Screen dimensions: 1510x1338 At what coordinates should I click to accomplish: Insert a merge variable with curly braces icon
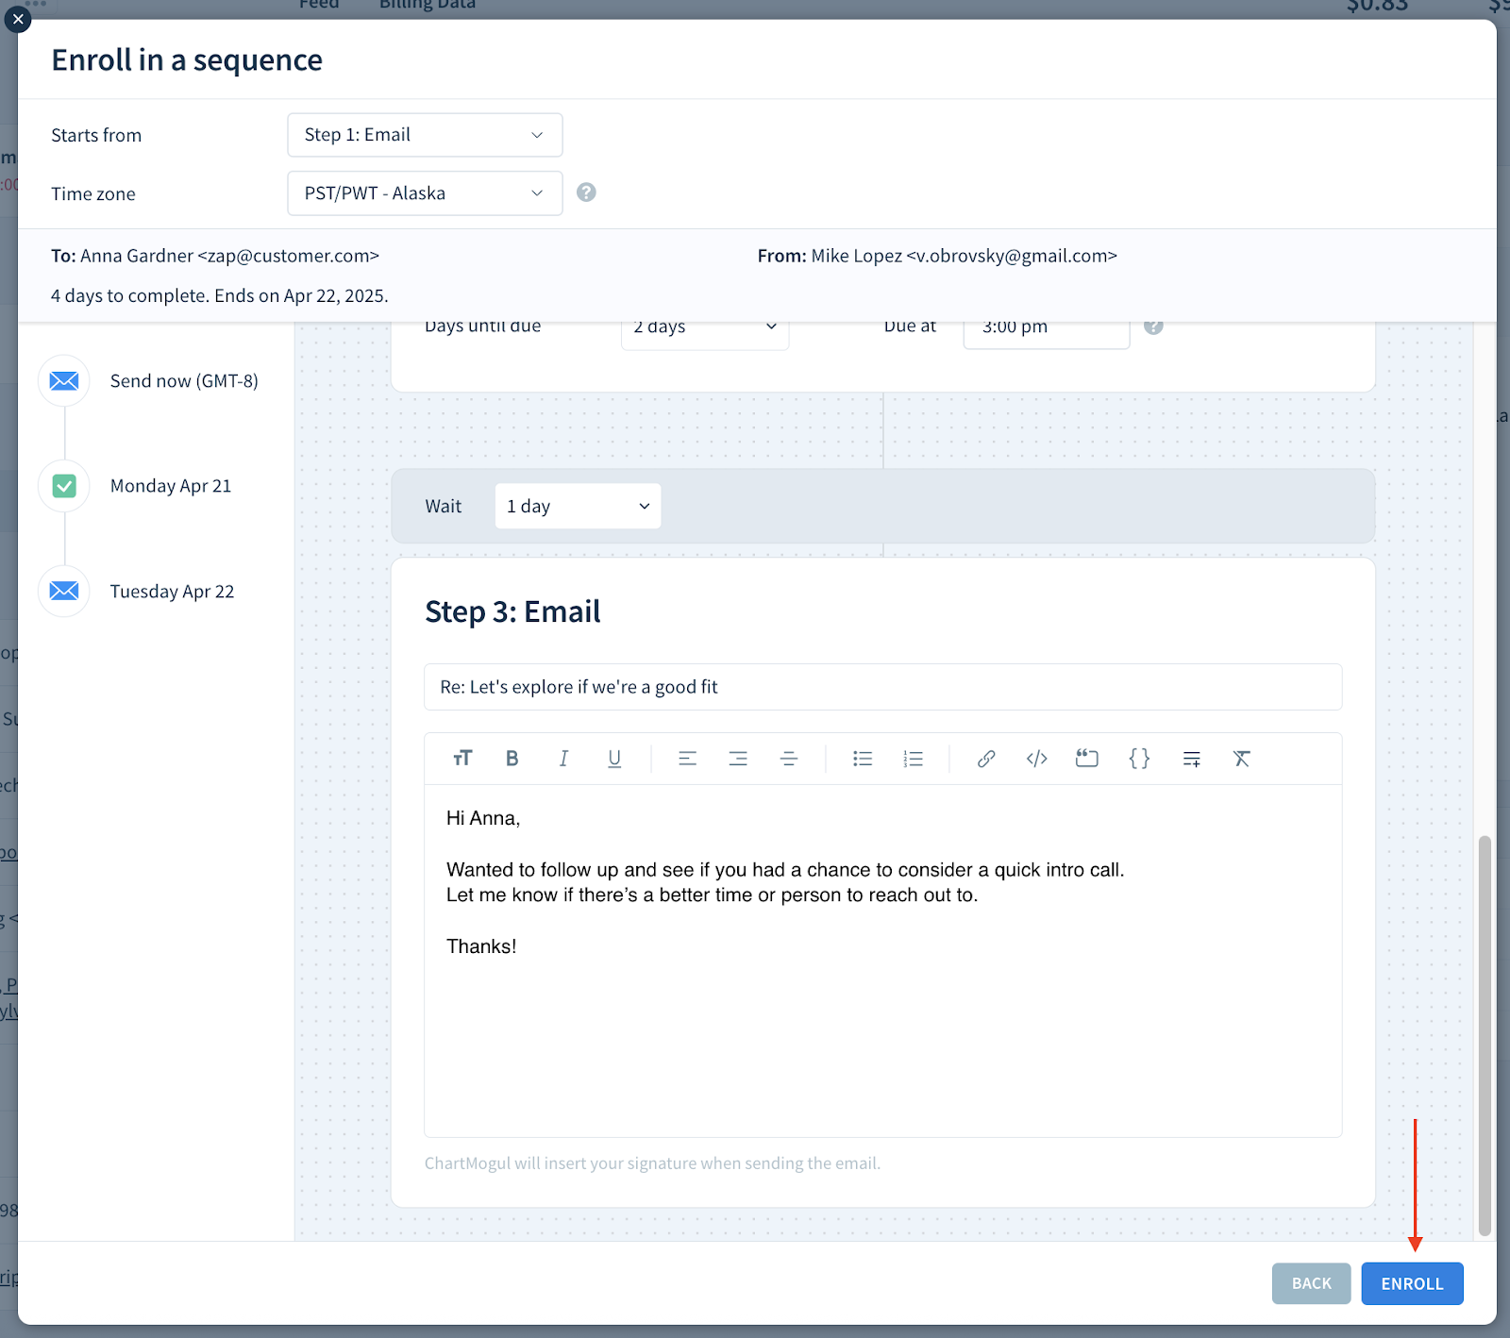click(1139, 759)
